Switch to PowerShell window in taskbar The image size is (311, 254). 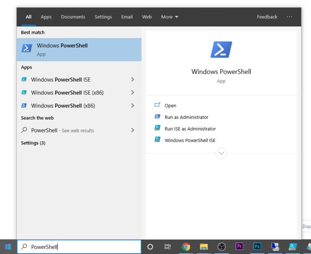click(293, 247)
